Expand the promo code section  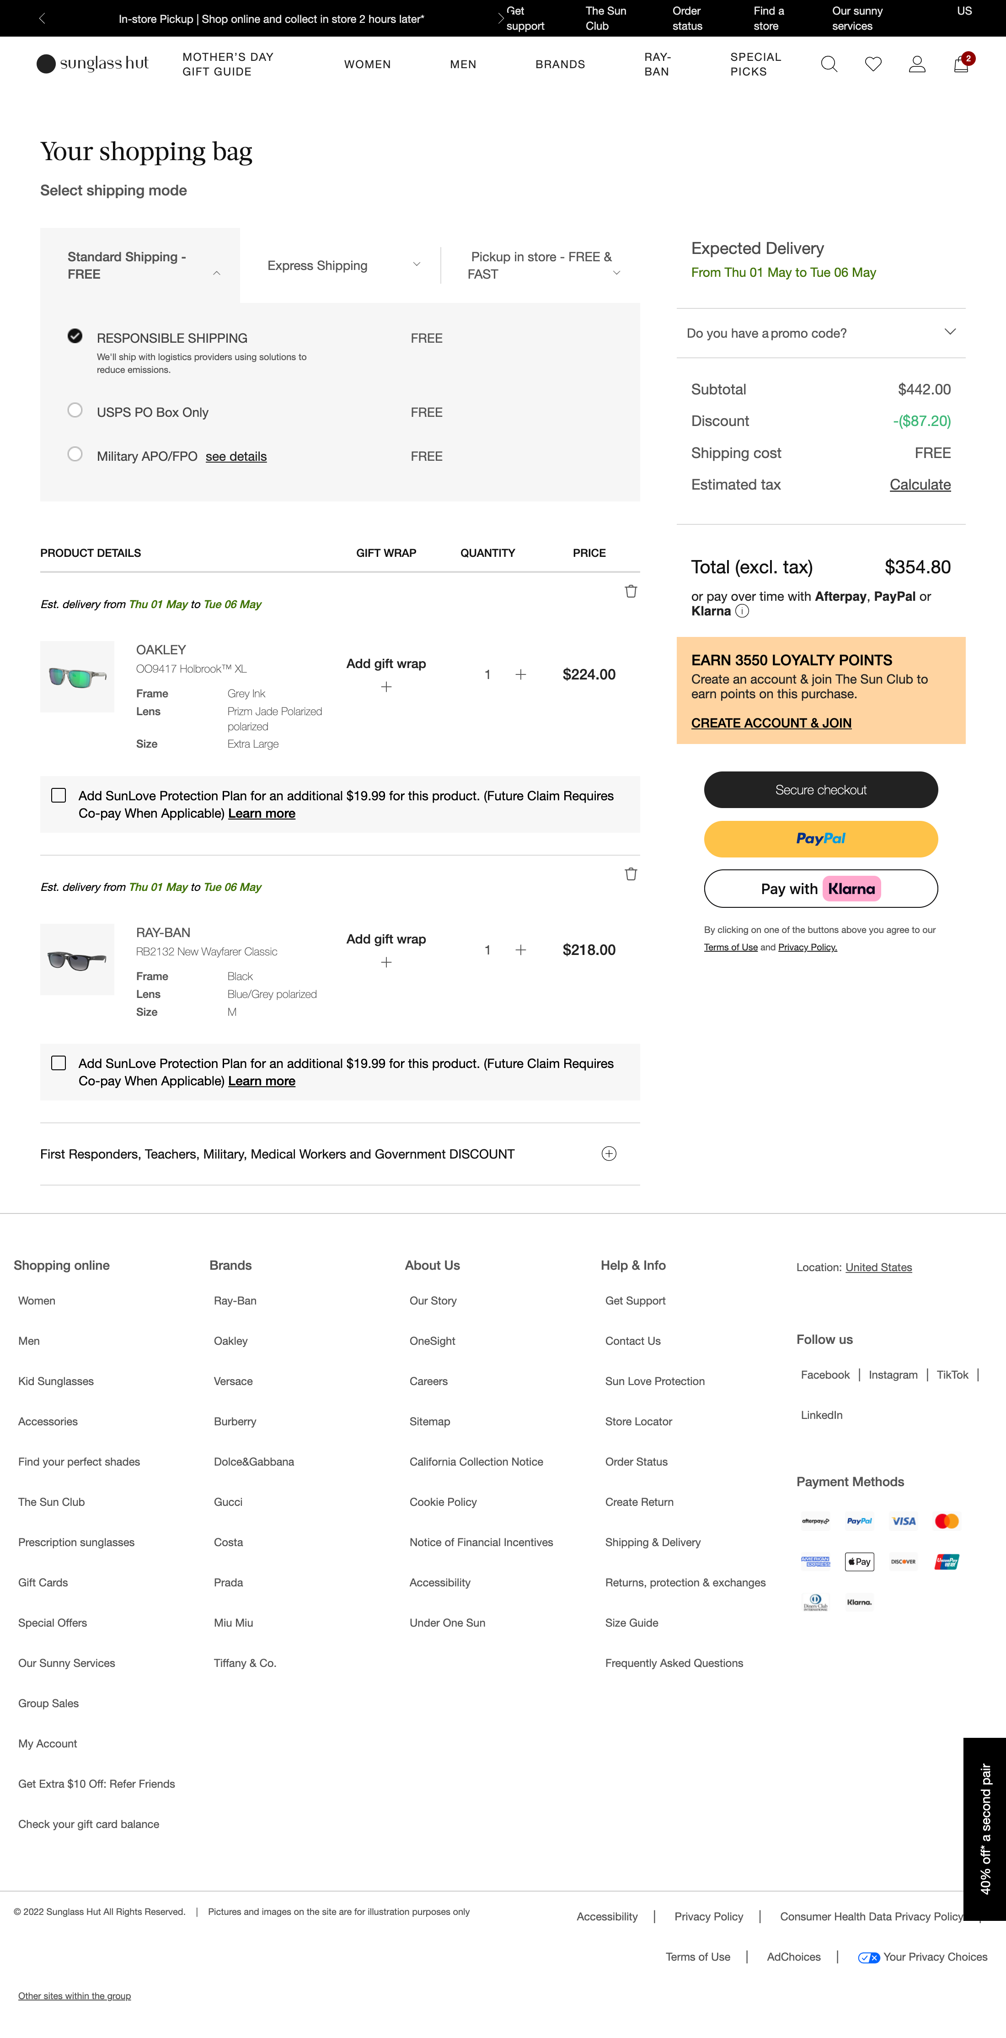[821, 333]
